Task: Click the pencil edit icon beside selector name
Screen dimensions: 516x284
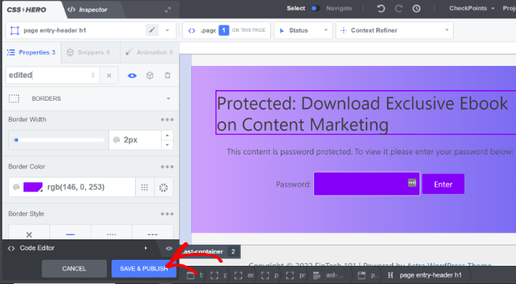Action: pyautogui.click(x=152, y=30)
